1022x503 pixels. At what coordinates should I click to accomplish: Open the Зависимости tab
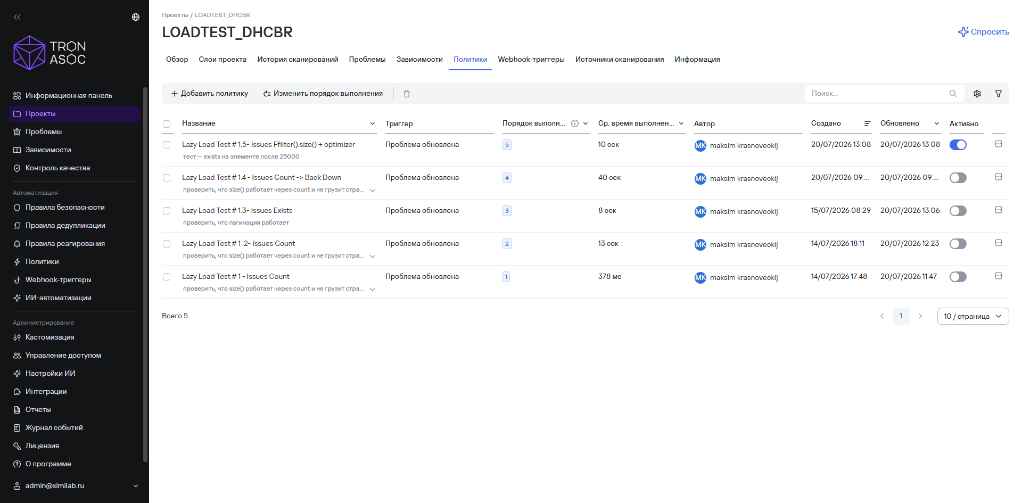pyautogui.click(x=419, y=59)
